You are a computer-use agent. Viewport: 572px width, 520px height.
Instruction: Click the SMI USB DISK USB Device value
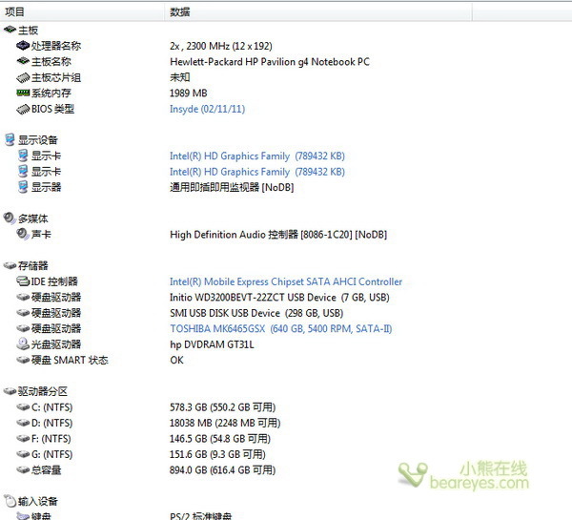(256, 313)
